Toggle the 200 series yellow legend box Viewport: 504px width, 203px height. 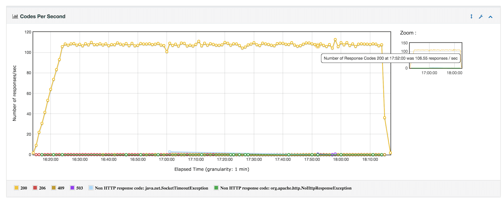(16, 188)
